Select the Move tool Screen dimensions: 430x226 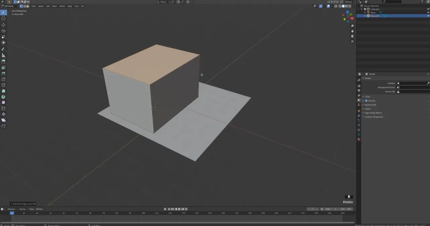pos(3,25)
